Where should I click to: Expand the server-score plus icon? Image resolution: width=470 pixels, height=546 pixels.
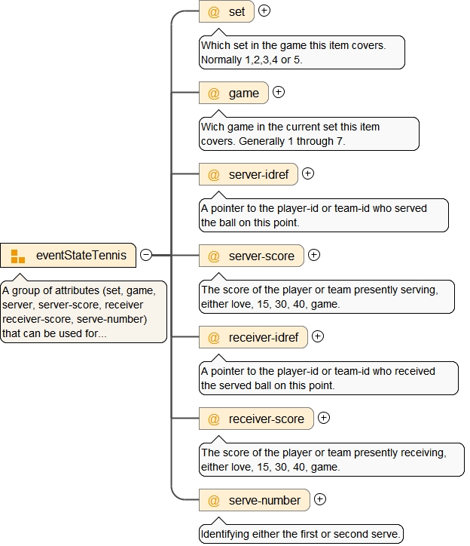(x=314, y=255)
